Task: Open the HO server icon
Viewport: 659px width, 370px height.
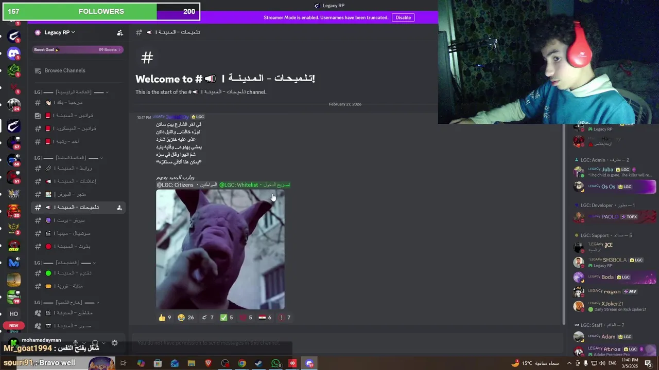Action: (x=14, y=314)
